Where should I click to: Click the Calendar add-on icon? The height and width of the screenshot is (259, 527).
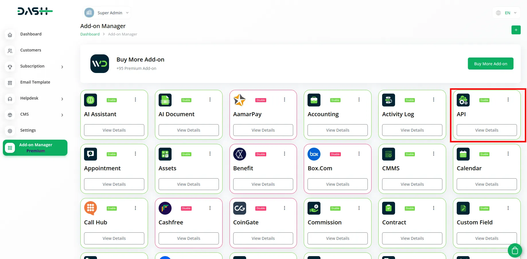click(x=463, y=154)
